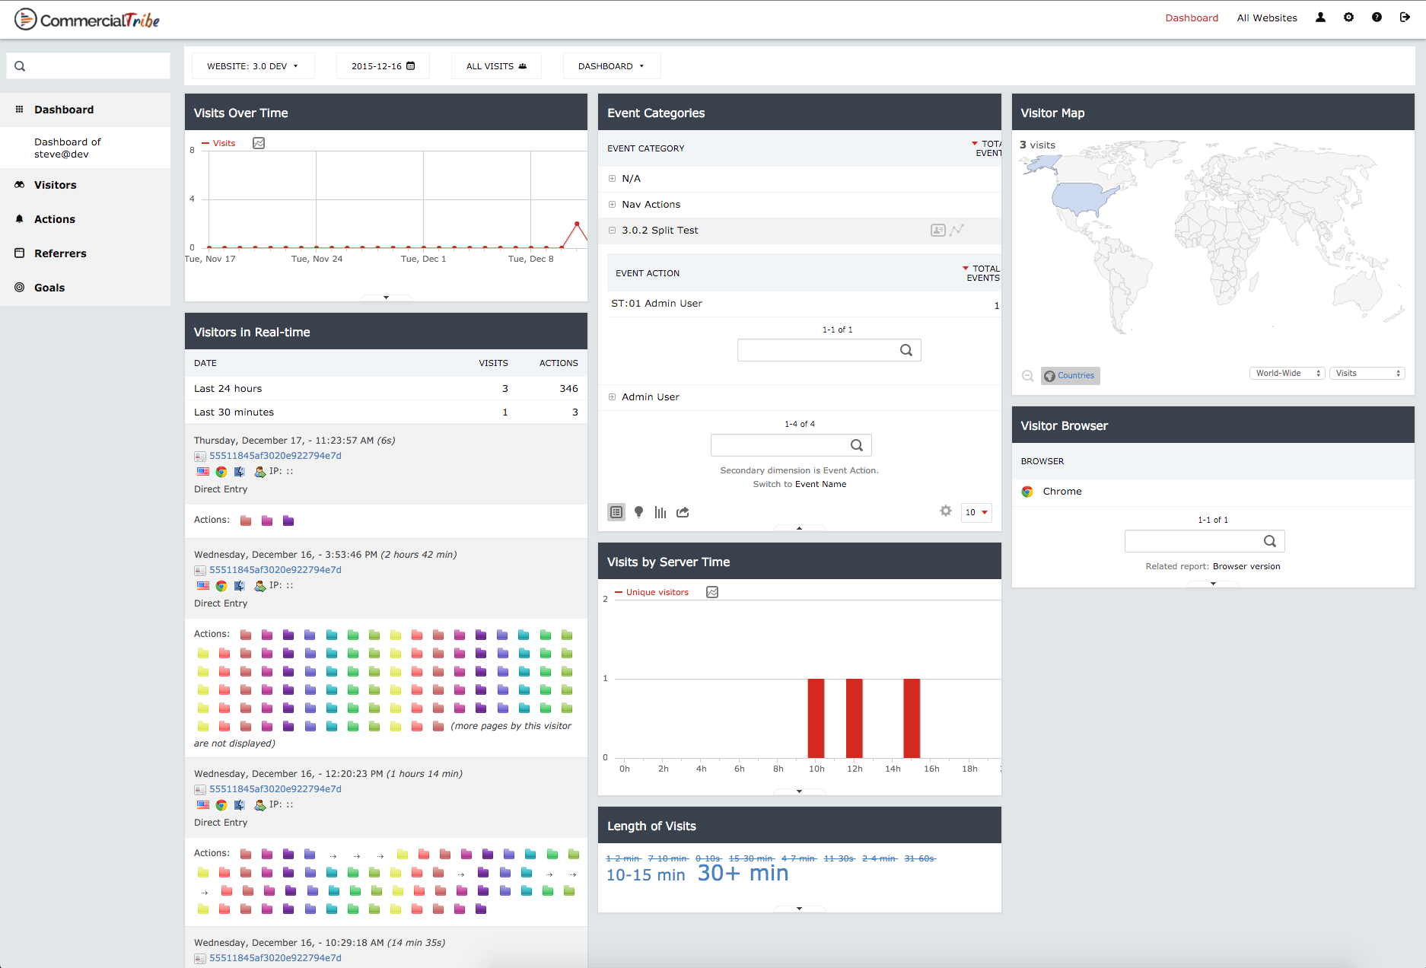The width and height of the screenshot is (1426, 968).
Task: Open the Visitors menu in sidebar
Action: 55,185
